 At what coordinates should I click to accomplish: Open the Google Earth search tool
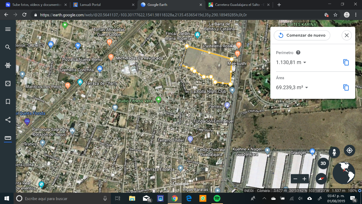tap(8, 47)
